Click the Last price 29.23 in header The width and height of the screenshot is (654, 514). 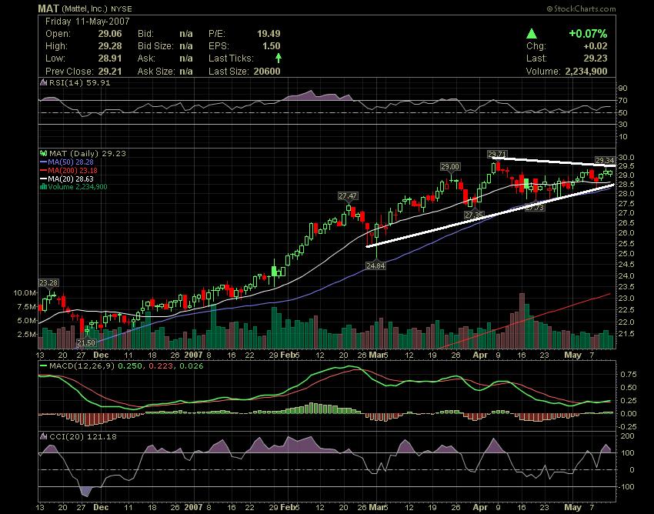tap(596, 58)
